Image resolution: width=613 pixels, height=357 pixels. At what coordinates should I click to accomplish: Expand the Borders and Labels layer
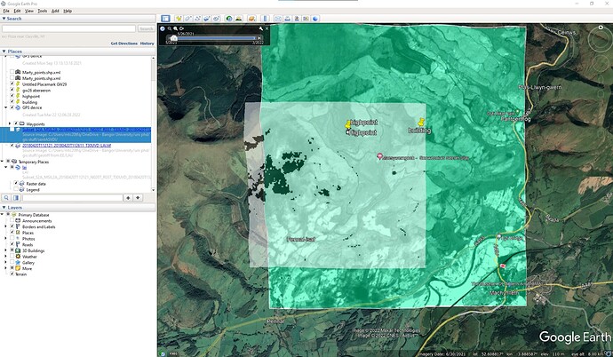(6, 226)
